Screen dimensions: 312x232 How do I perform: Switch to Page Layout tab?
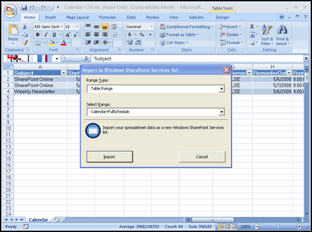[77, 17]
